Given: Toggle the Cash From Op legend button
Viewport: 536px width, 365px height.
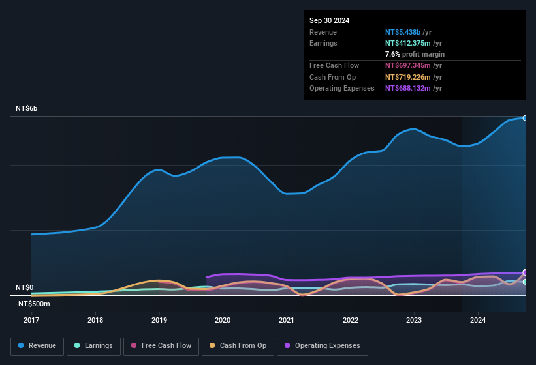Looking at the screenshot, I should click(238, 346).
